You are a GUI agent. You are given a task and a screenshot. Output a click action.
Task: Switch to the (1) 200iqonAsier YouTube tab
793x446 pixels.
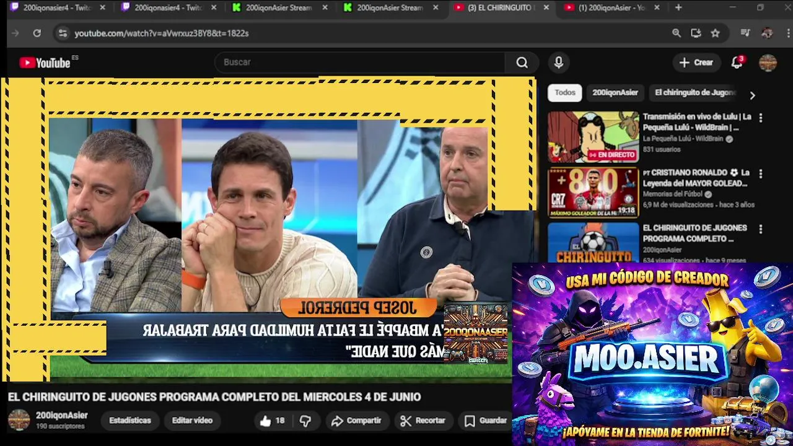click(612, 7)
